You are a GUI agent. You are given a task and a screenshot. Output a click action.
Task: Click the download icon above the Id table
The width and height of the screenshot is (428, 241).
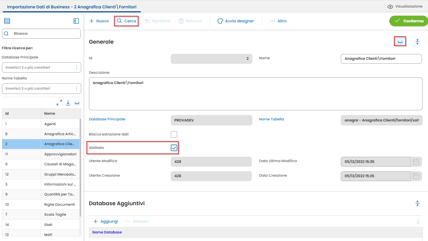point(68,103)
